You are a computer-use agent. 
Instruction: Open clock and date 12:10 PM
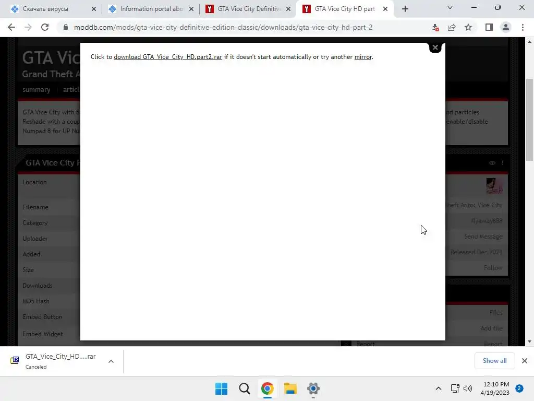tap(495, 388)
